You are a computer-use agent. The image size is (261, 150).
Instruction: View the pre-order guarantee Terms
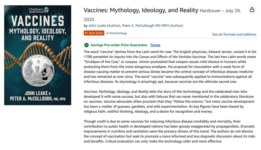tap(155, 45)
